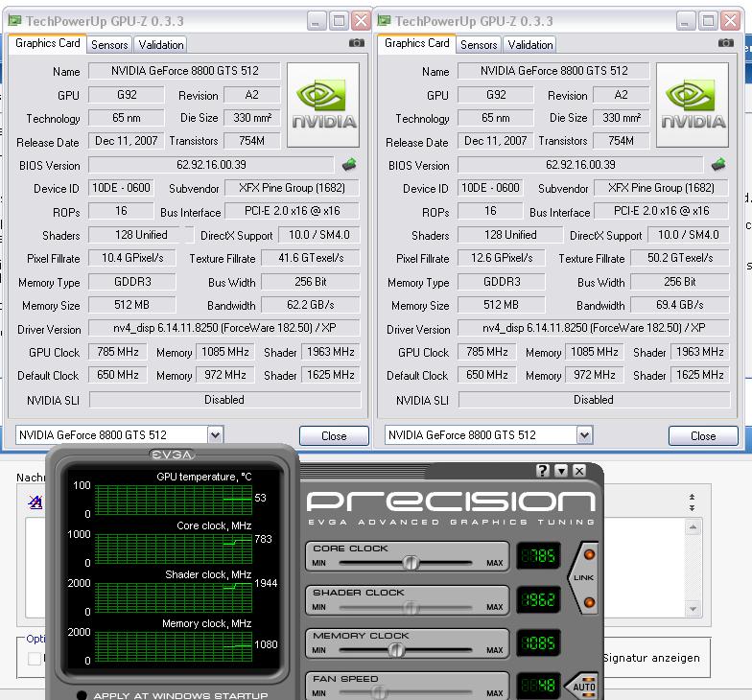The height and width of the screenshot is (700, 752).
Task: Select Graphics Card tab in left GPU-Z
Action: click(48, 43)
